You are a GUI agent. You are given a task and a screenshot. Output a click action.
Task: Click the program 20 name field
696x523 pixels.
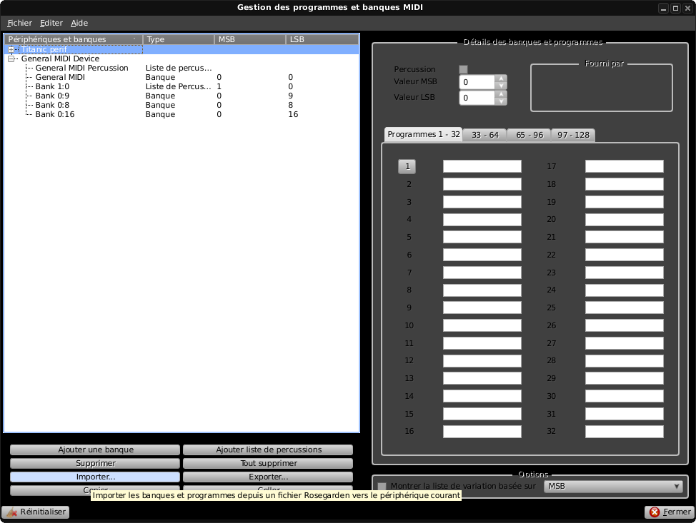[624, 219]
